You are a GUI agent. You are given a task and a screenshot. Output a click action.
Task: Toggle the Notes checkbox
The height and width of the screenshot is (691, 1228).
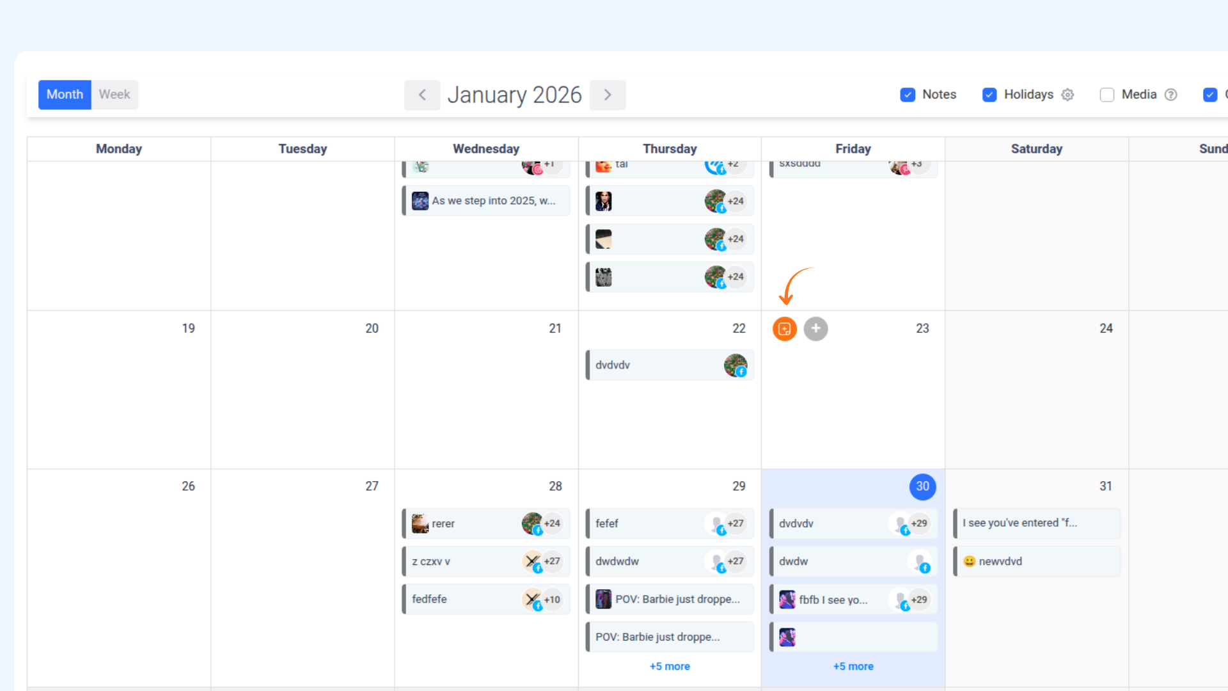coord(908,95)
